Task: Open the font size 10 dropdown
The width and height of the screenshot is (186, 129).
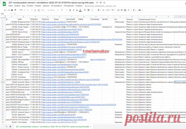Action: [64, 10]
